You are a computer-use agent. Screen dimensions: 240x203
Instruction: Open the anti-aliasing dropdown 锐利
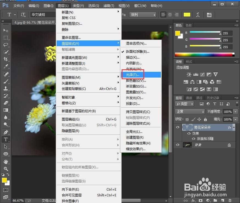click(x=143, y=15)
